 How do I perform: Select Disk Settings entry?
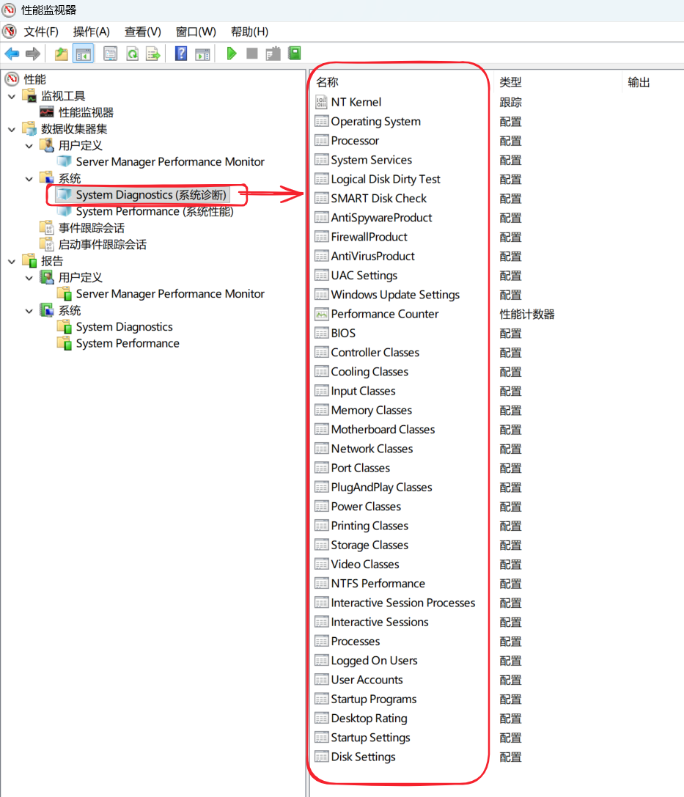point(363,757)
